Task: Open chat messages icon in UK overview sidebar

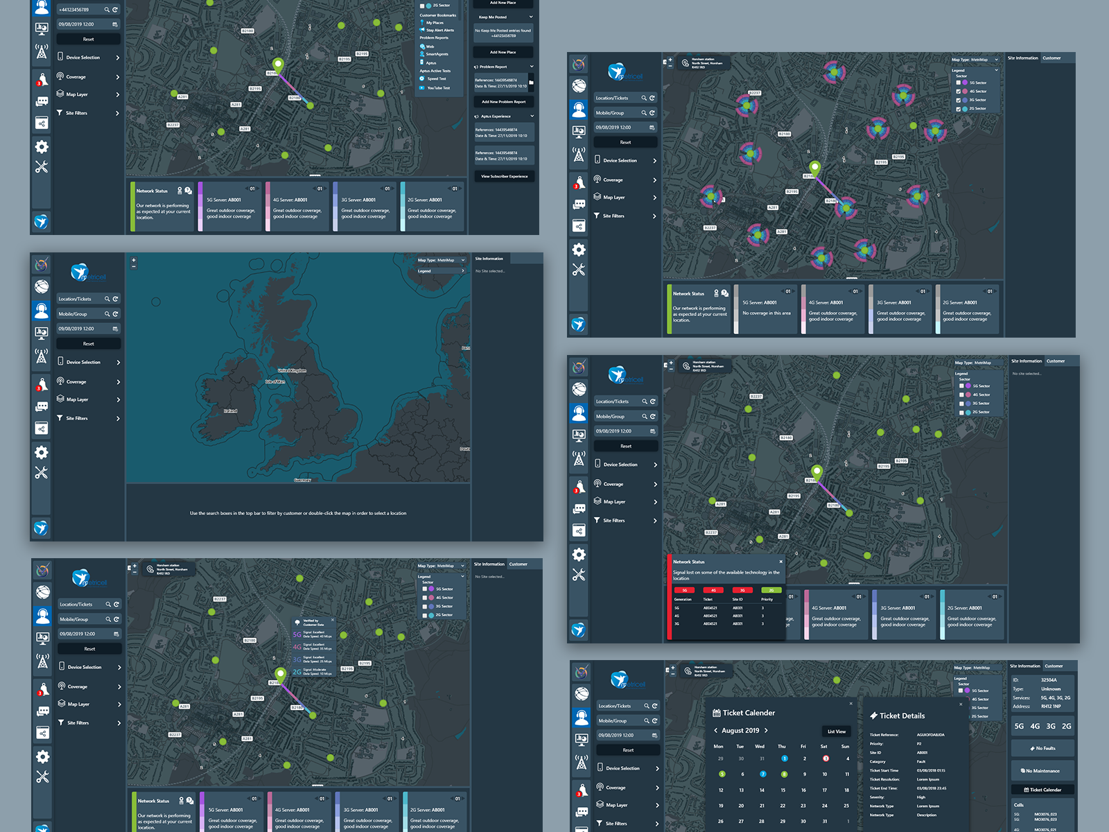Action: [42, 406]
